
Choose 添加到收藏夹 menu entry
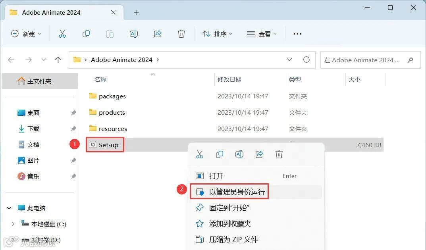point(256,224)
